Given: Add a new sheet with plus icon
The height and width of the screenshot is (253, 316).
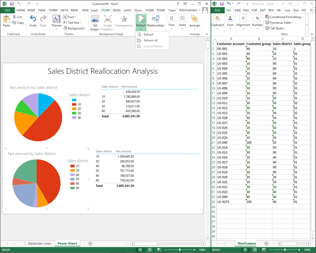Looking at the screenshot, I should click(90, 244).
